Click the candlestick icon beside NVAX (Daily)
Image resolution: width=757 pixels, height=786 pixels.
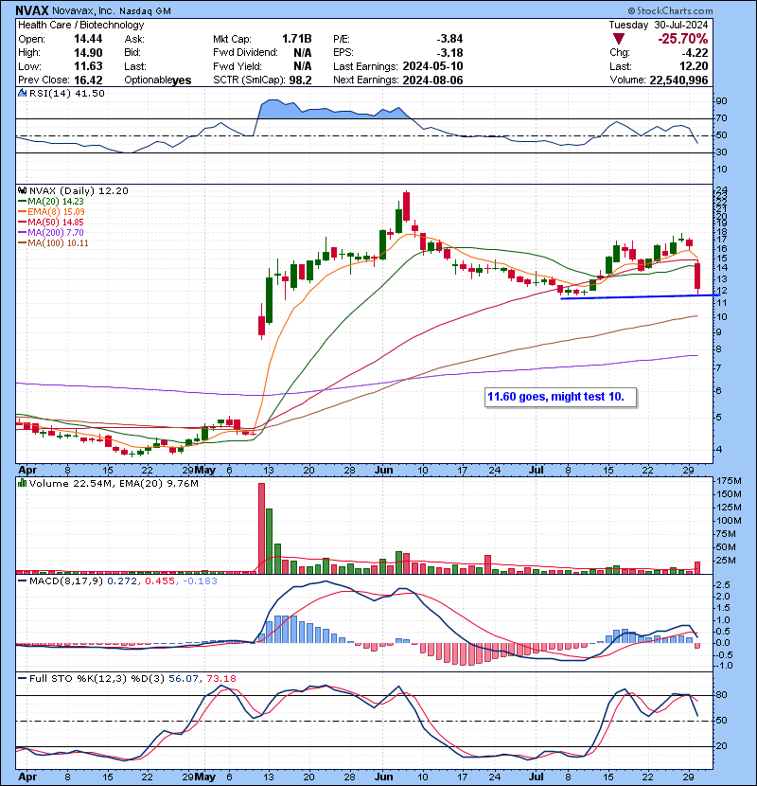pyautogui.click(x=22, y=190)
